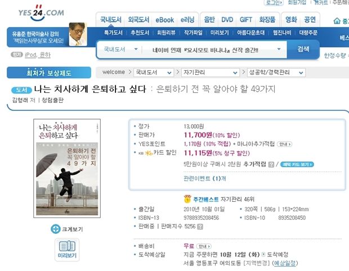Screen dimensions: 349x271
Task: Click the 검색 search button
Action: coord(303,49)
